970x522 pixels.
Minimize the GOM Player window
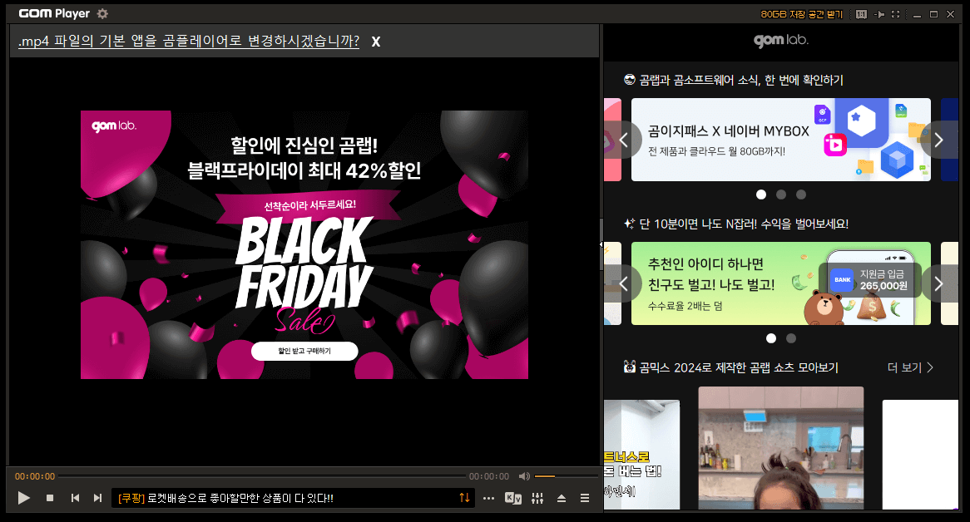[917, 14]
